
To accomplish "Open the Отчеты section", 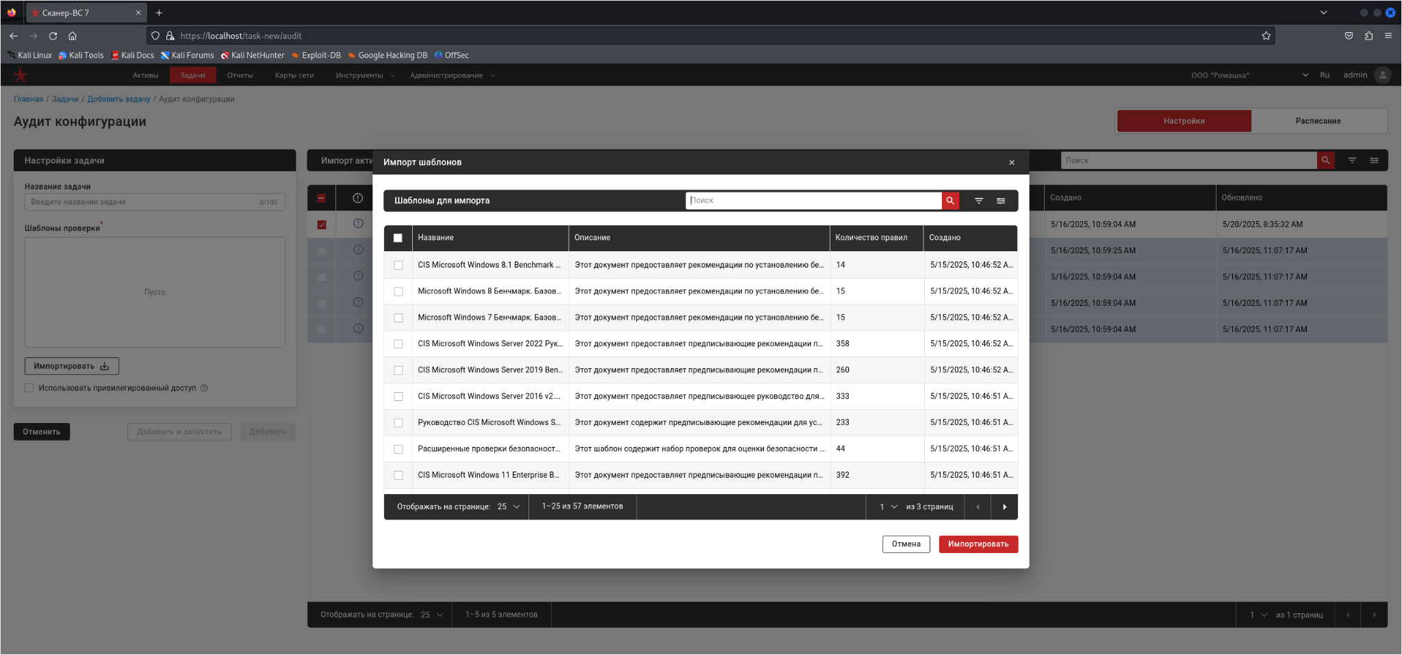I will (240, 75).
